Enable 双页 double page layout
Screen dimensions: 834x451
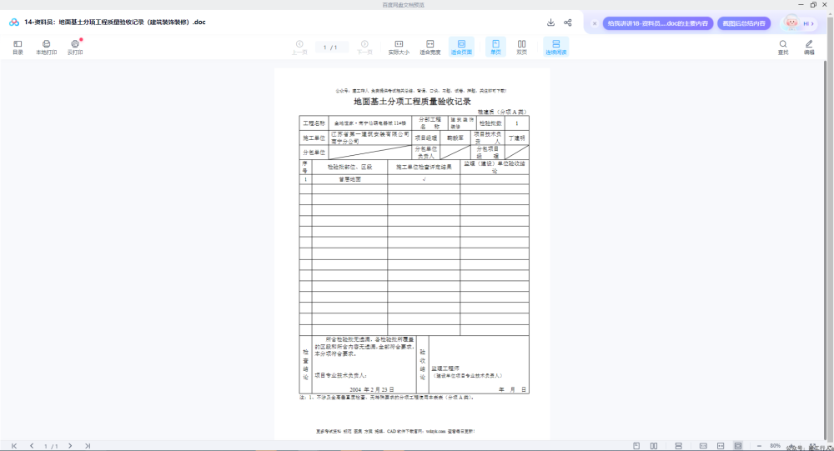pyautogui.click(x=522, y=47)
